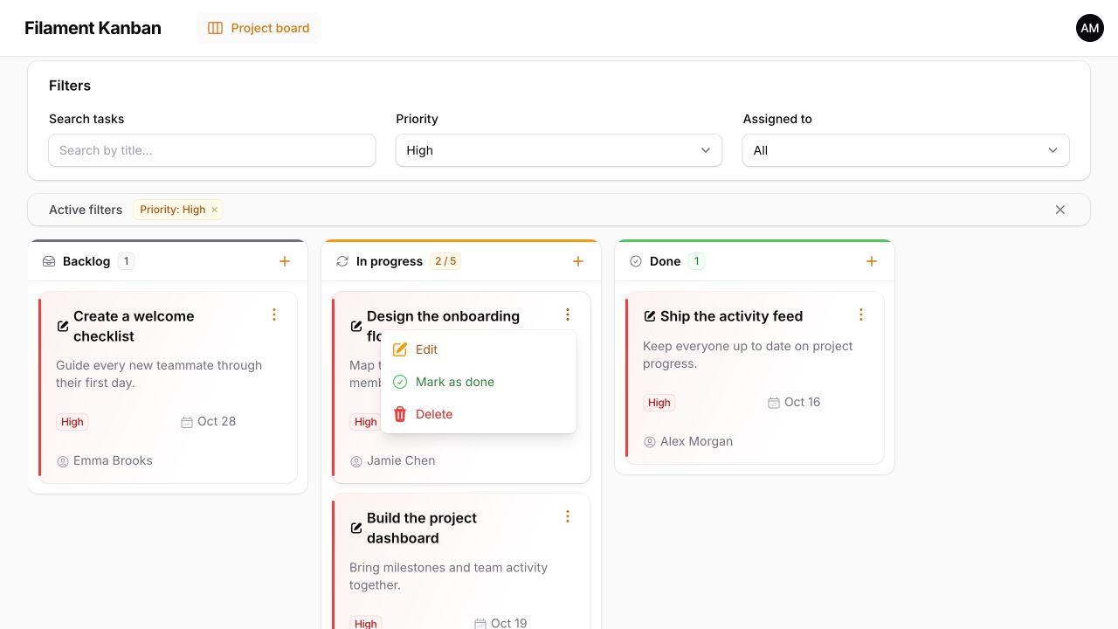Open options menu for Design the onboarding card
The height and width of the screenshot is (629, 1118).
pyautogui.click(x=568, y=314)
